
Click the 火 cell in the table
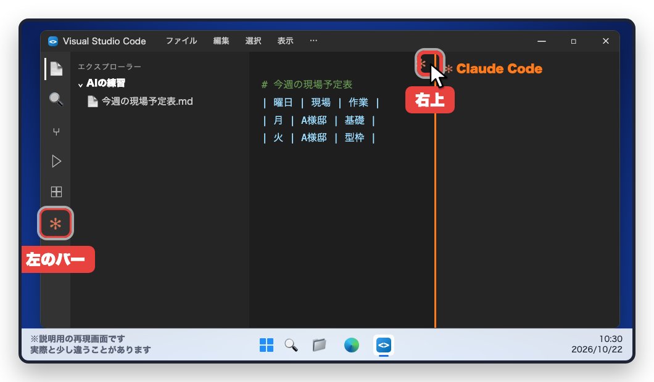coord(278,137)
